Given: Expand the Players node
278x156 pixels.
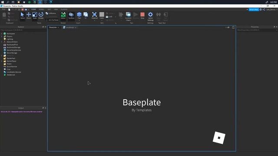Looking at the screenshot, I should click(2, 36).
